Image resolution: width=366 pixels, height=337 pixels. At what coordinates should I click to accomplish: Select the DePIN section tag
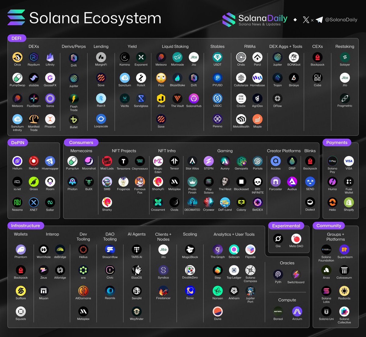click(x=18, y=143)
